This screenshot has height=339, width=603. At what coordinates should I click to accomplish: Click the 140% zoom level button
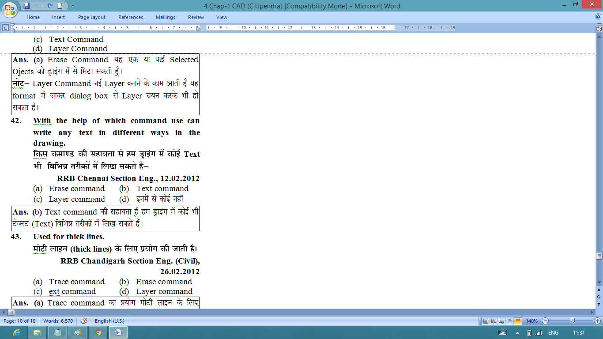tap(531, 321)
